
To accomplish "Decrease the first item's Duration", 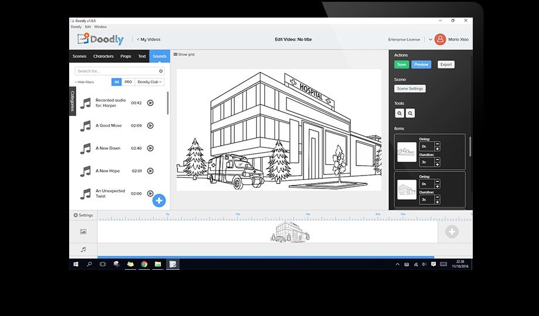I will 437,160.
